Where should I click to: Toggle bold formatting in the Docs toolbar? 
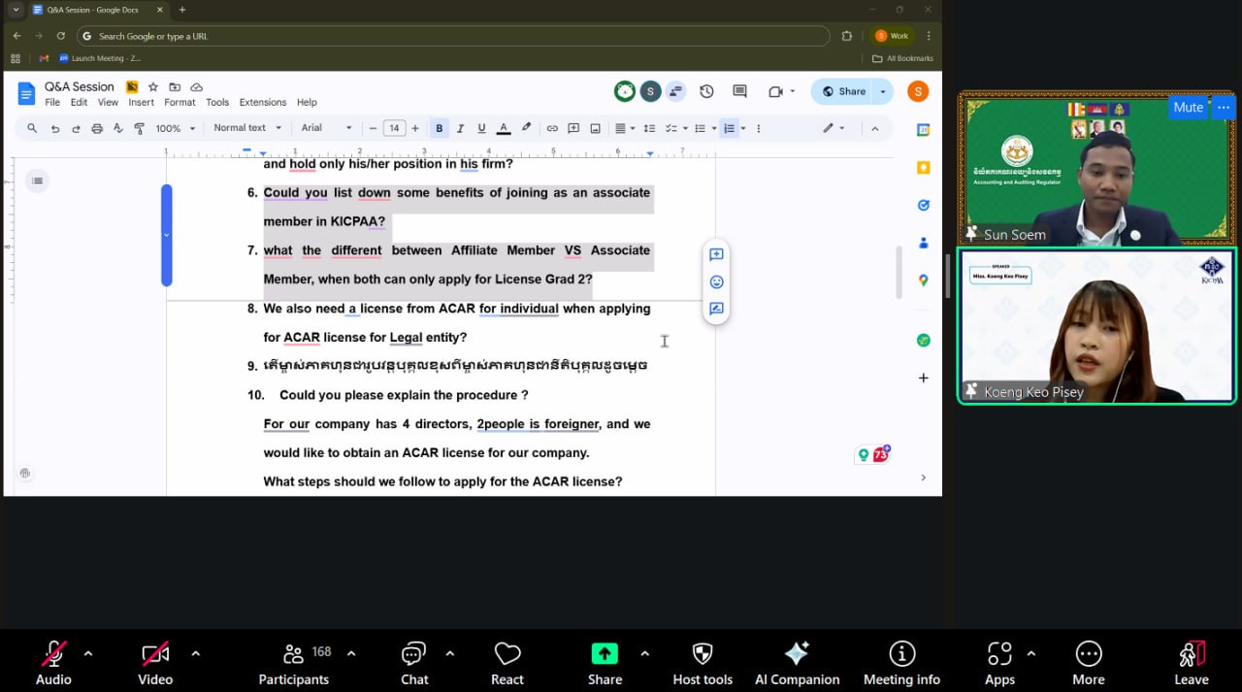pos(439,128)
